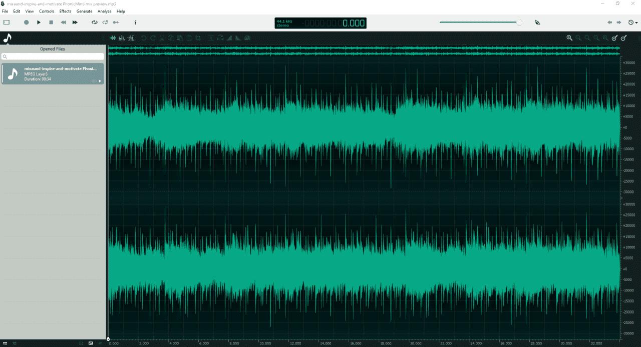Viewport: 641px width, 347px height.
Task: Switch to spectral view mode
Action: [x=121, y=37]
